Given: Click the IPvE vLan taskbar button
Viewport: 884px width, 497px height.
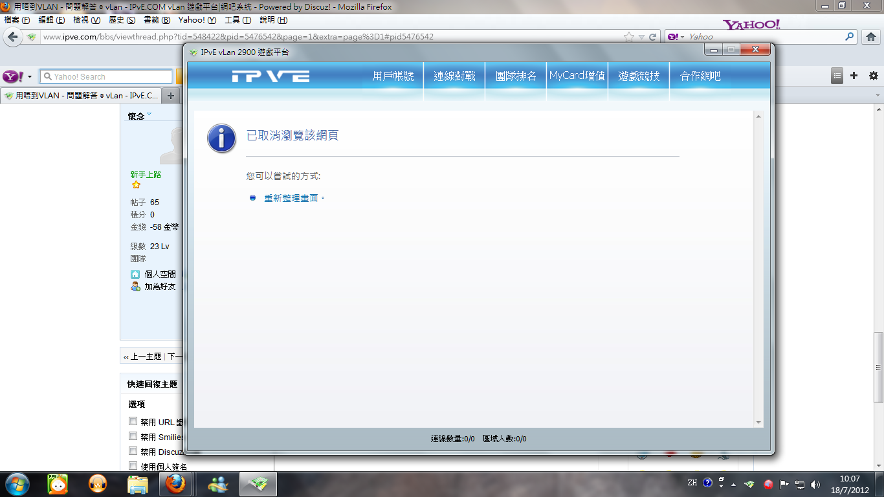Looking at the screenshot, I should pos(259,484).
